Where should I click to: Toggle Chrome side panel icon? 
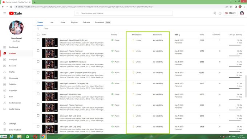tap(236, 7)
